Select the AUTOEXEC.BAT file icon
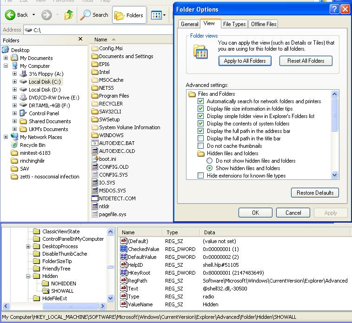 (95, 143)
